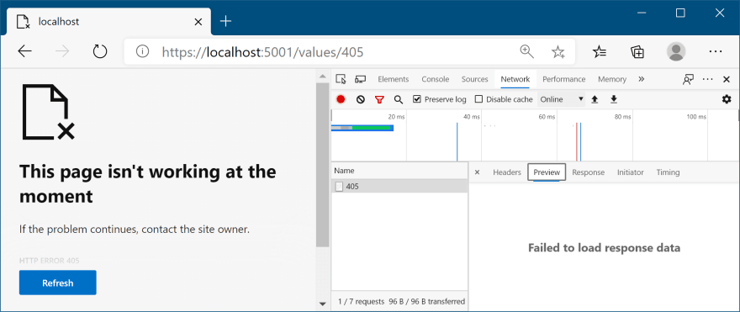Screen dimensions: 740x312
Task: Open network settings gear icon
Action: point(727,99)
